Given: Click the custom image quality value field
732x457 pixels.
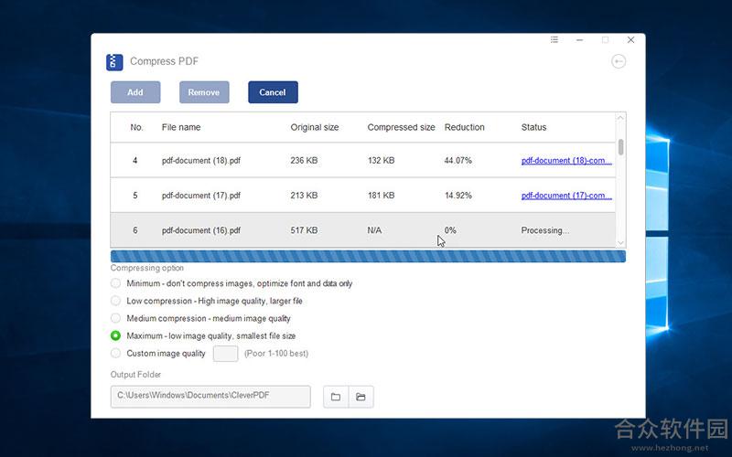Looking at the screenshot, I should [225, 354].
